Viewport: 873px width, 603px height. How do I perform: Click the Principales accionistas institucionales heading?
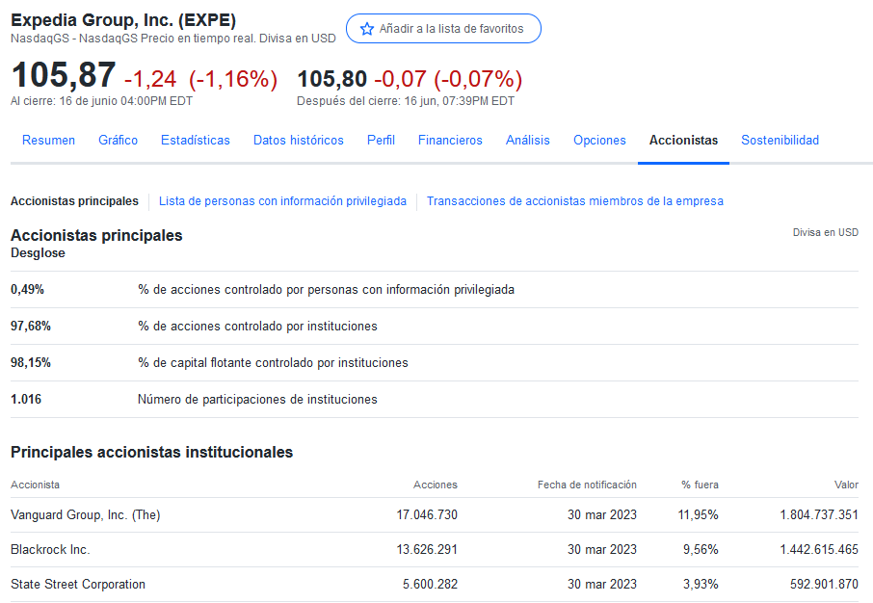pyautogui.click(x=152, y=452)
